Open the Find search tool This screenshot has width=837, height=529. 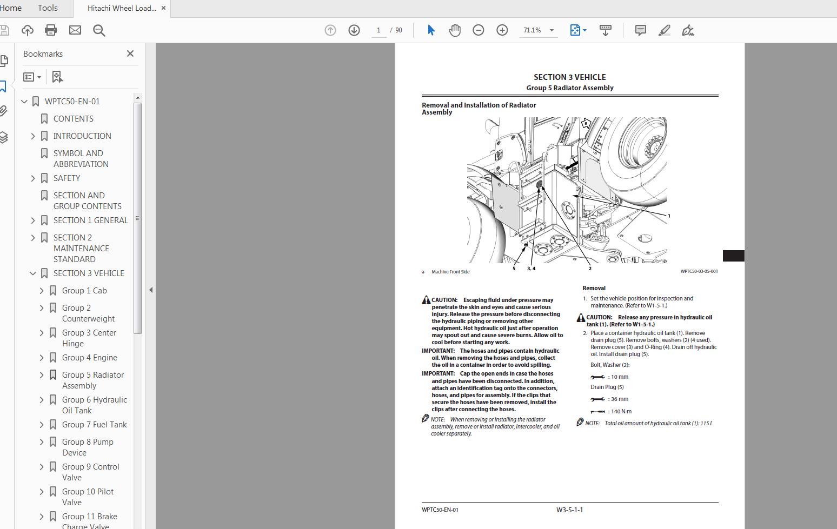coord(99,30)
